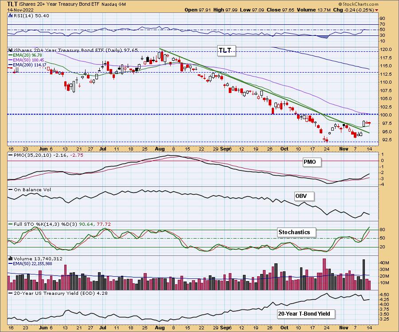Screen dimensions: 399x332
Task: Click the purple EMA(50) price legend line swatch
Action: [x=11, y=60]
